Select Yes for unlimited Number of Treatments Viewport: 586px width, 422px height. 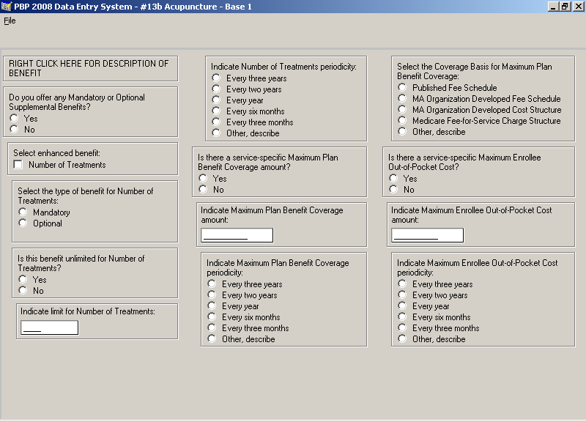[x=23, y=279]
